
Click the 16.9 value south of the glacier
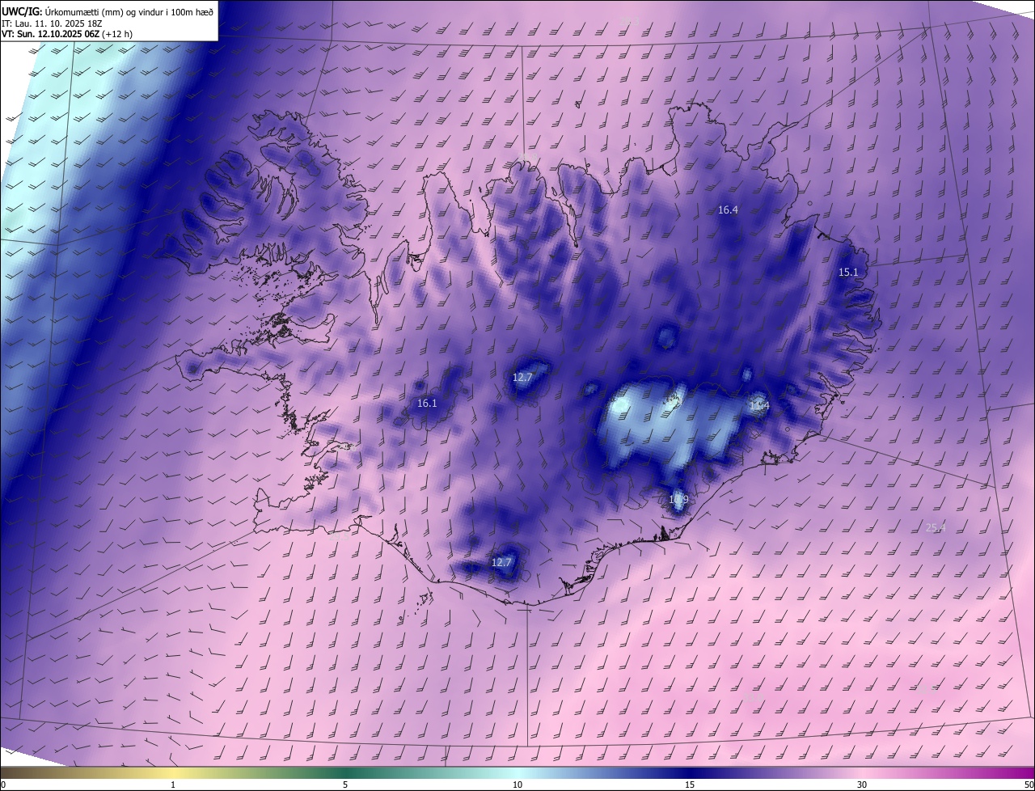[678, 500]
